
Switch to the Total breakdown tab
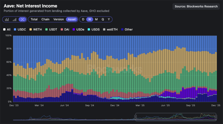tap(34, 19)
